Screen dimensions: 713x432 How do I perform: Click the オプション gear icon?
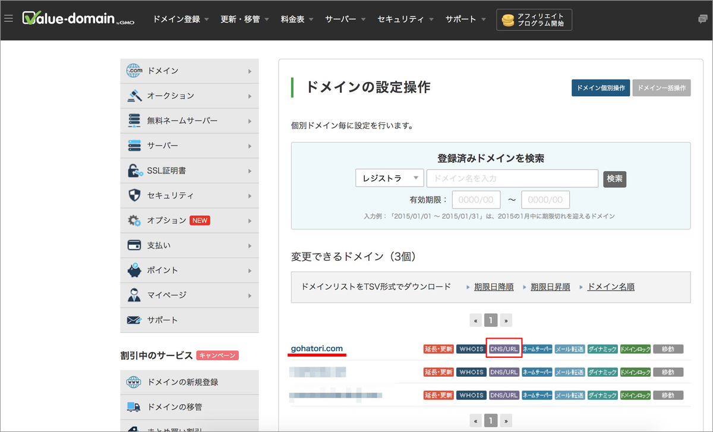pyautogui.click(x=134, y=220)
